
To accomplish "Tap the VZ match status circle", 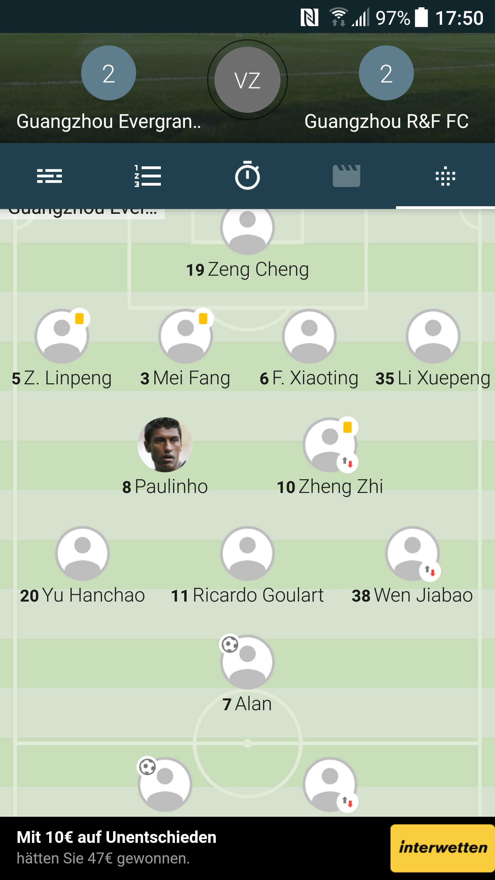I will tap(247, 80).
